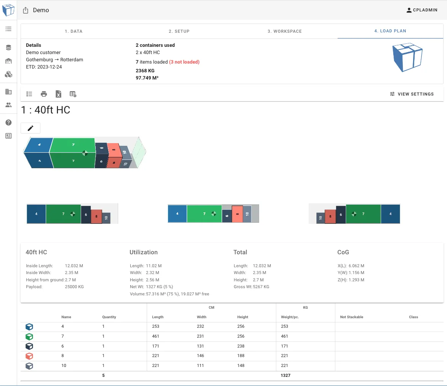The width and height of the screenshot is (447, 386).
Task: Go to the 3. WORKSPACE tab
Action: (x=285, y=31)
